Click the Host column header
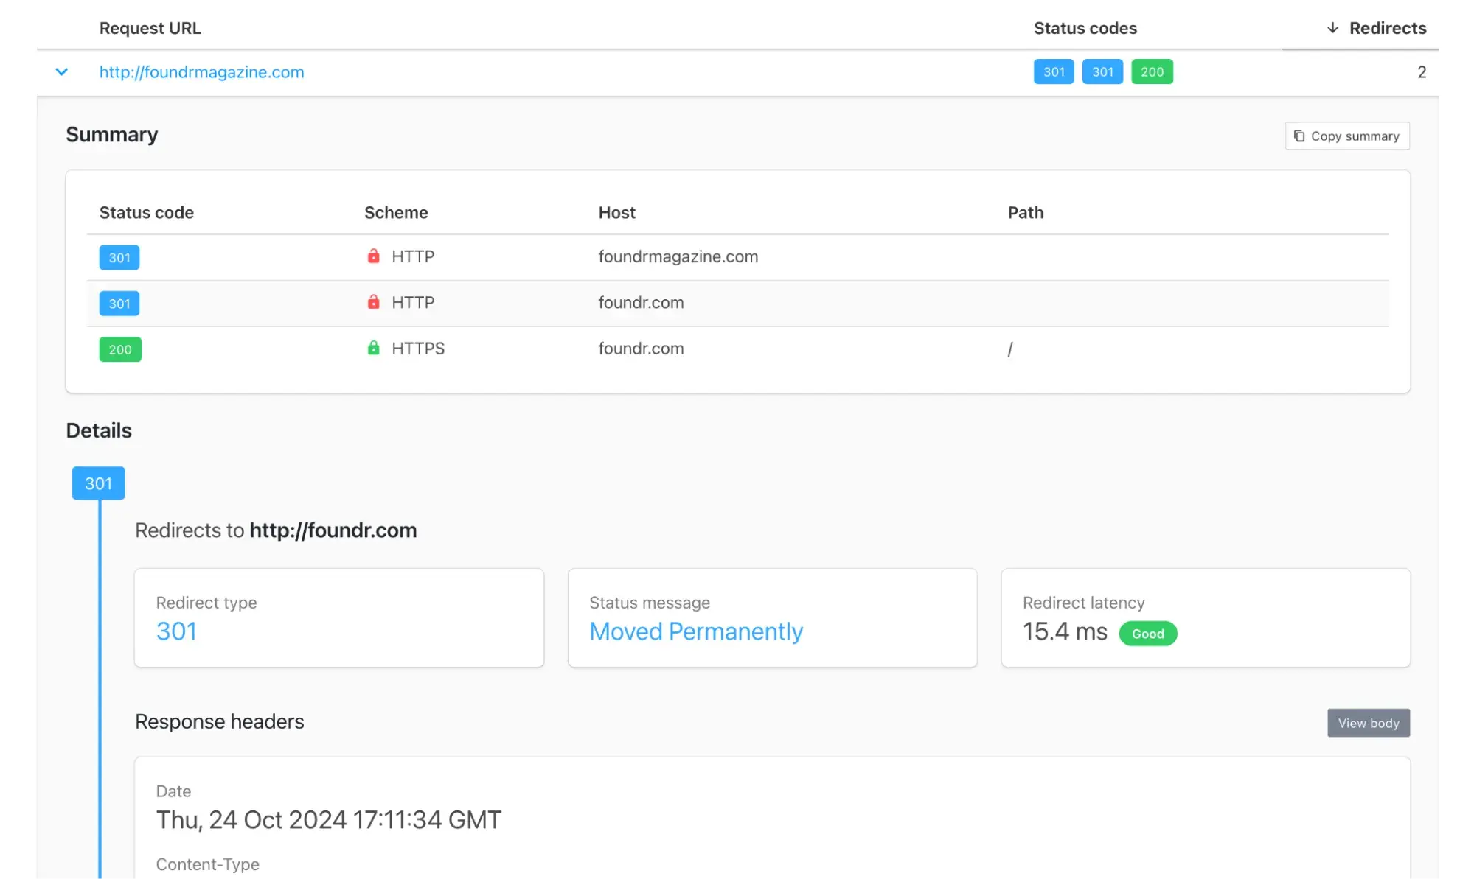Viewport: 1474px width, 879px height. (x=616, y=213)
